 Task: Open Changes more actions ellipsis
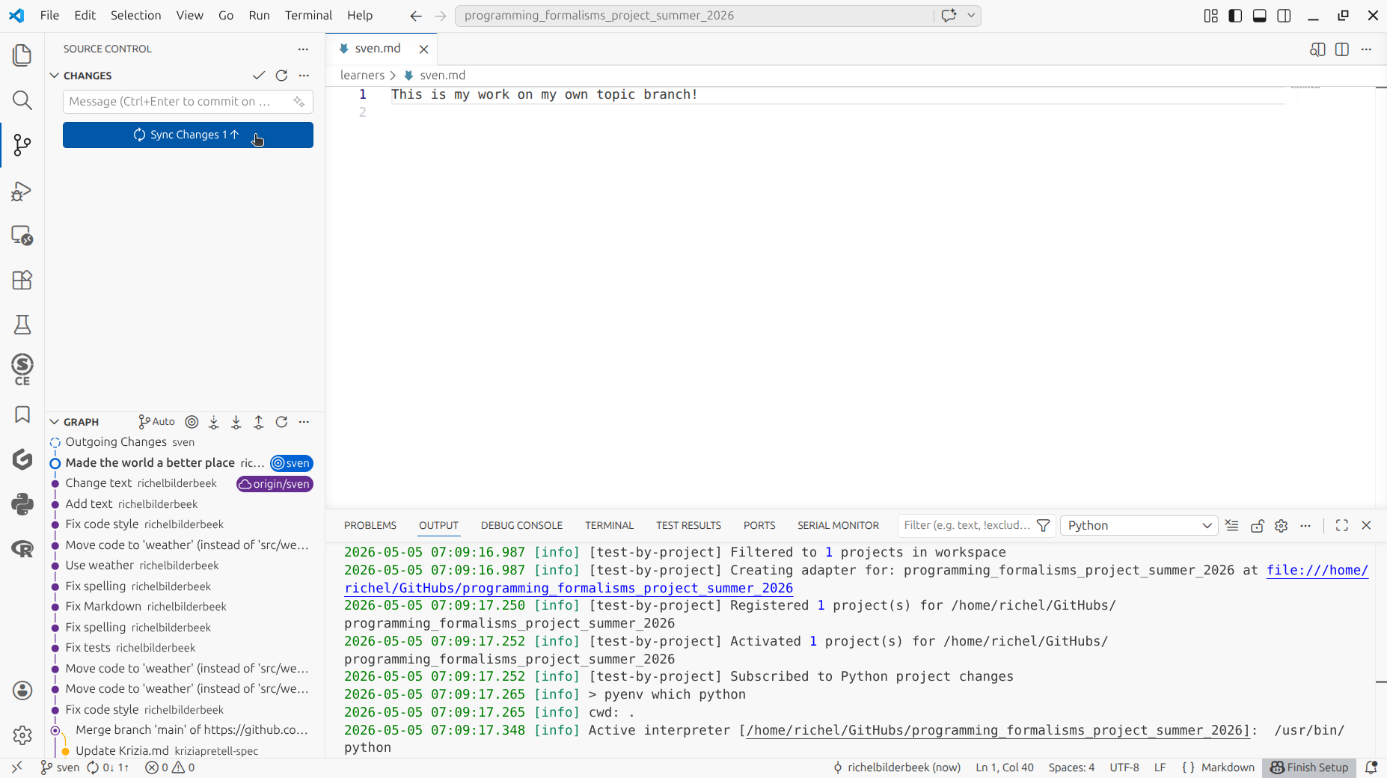click(x=304, y=76)
